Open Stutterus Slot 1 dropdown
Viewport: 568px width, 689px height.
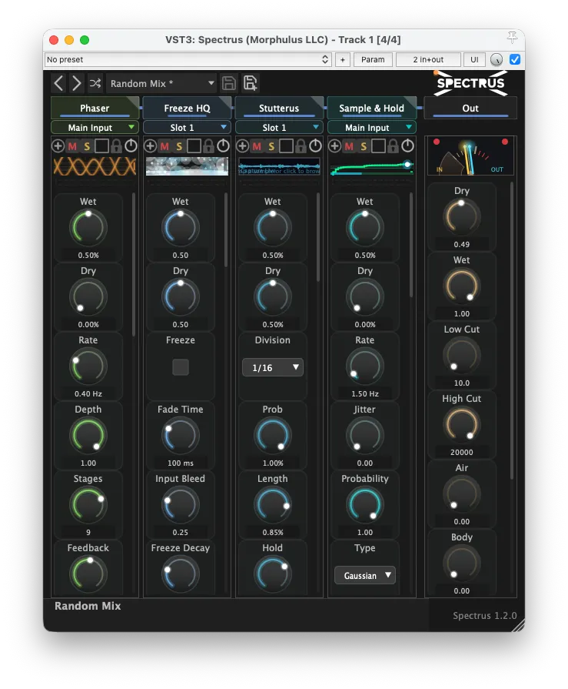[x=279, y=128]
